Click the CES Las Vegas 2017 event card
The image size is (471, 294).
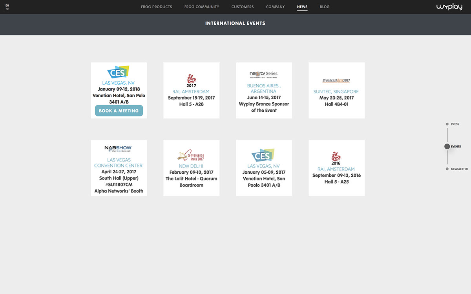(x=264, y=168)
